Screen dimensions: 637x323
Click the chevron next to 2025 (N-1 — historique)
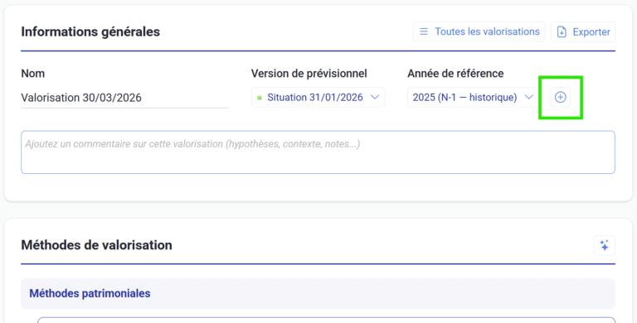tap(528, 97)
